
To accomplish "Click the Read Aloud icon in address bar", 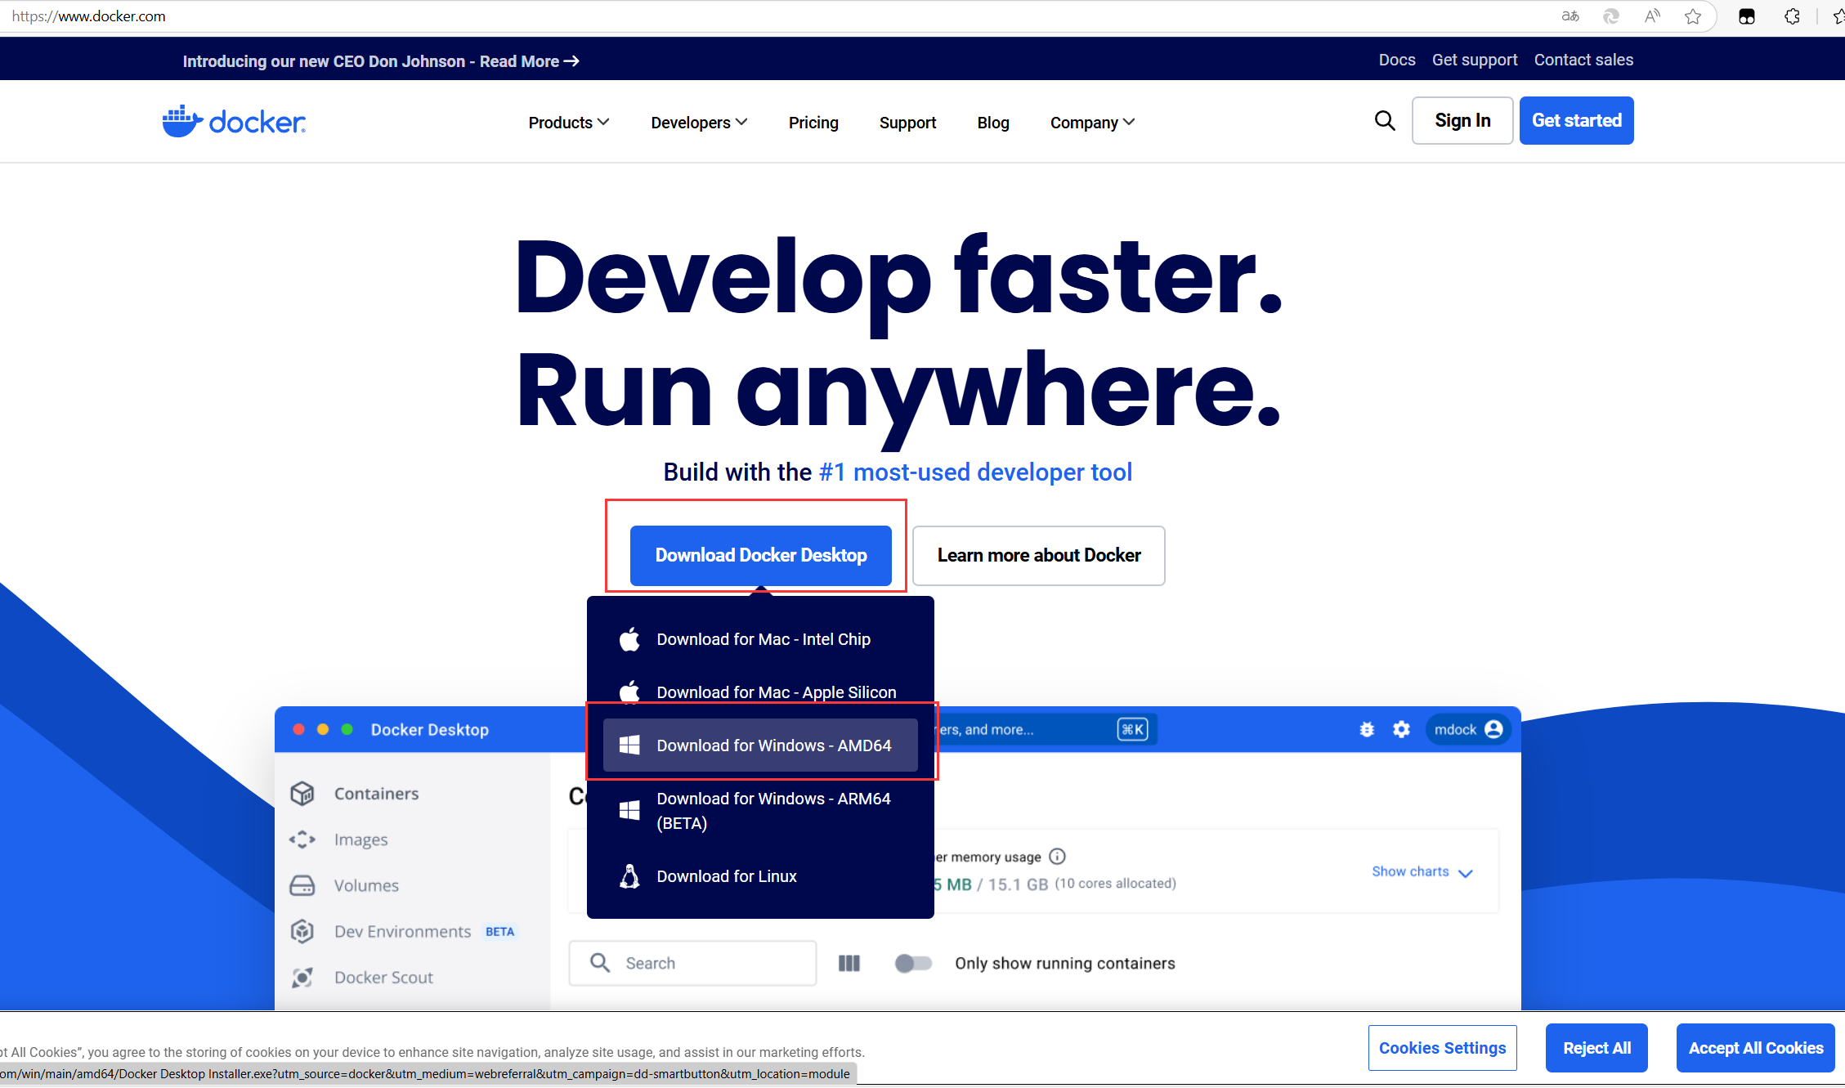I will coord(1652,16).
